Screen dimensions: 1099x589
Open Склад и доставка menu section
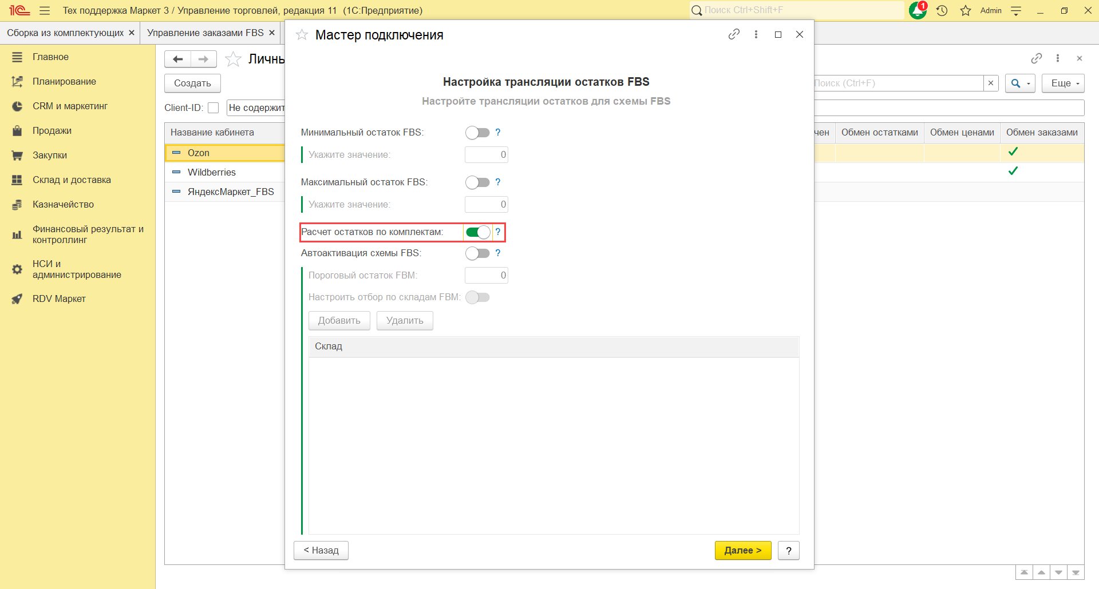[x=72, y=180]
